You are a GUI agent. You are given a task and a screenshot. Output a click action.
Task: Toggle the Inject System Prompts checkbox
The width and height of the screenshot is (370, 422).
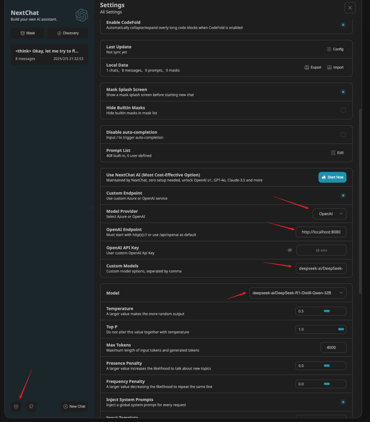(343, 402)
